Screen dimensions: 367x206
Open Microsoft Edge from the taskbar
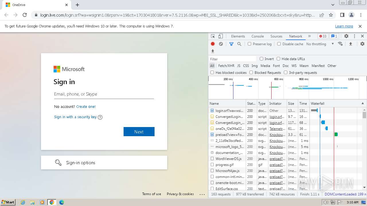point(62,202)
